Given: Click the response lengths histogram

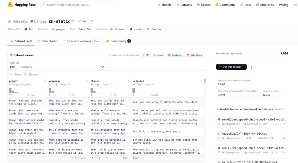Looking at the screenshot, I should [62, 91].
